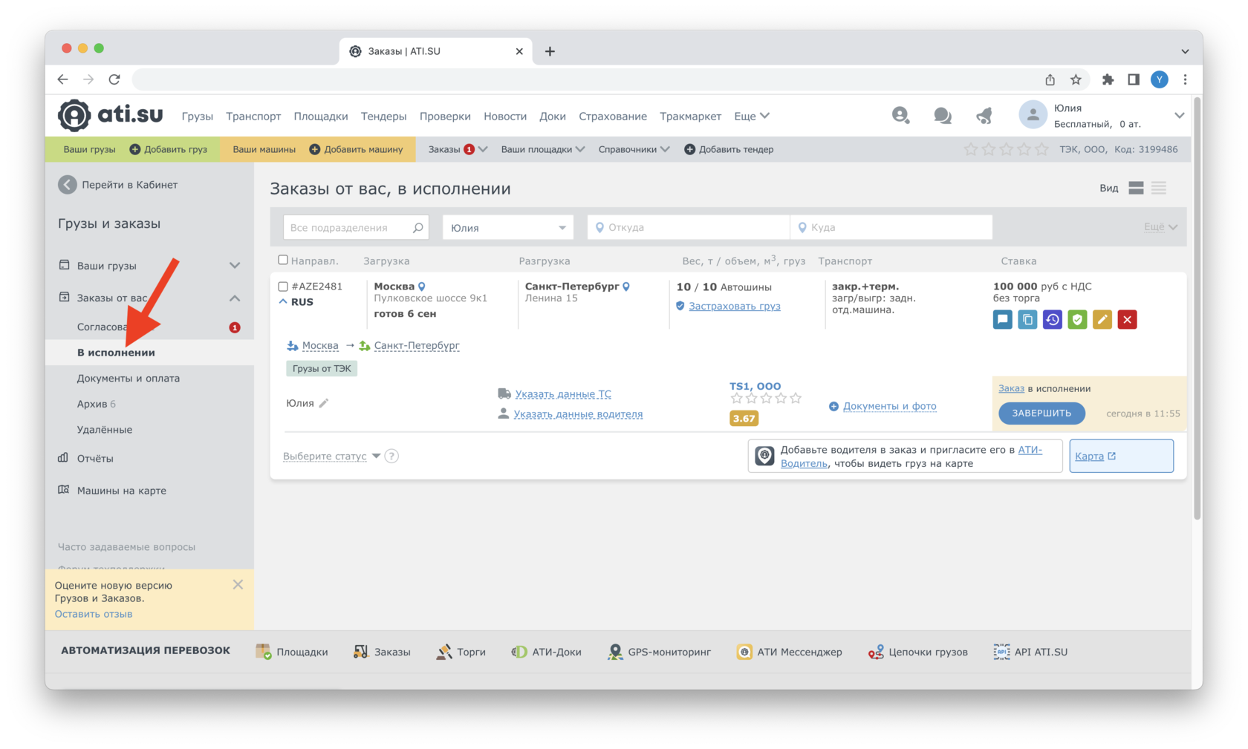Open Ваши площадки dropdown
This screenshot has width=1248, height=749.
tap(543, 149)
